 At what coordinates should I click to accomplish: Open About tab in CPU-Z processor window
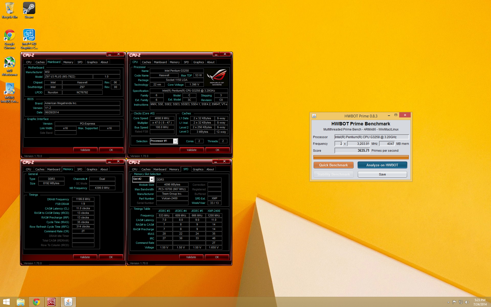click(211, 62)
